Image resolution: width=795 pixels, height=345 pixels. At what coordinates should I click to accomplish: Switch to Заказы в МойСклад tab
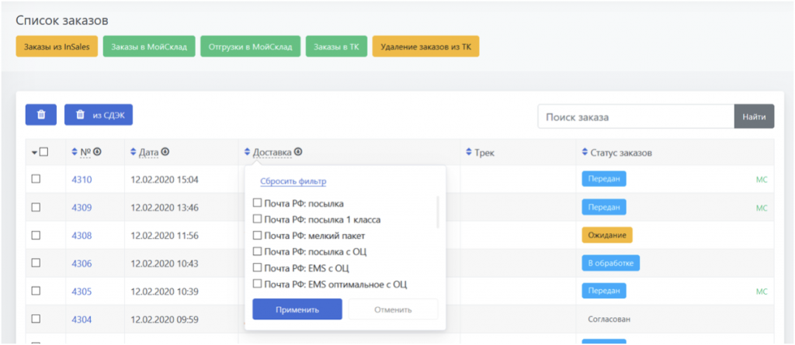pyautogui.click(x=149, y=47)
